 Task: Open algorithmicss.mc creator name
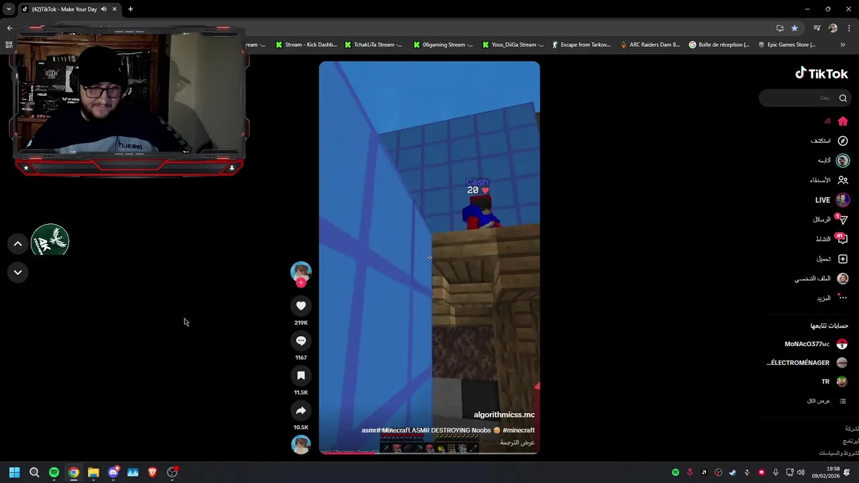[504, 415]
